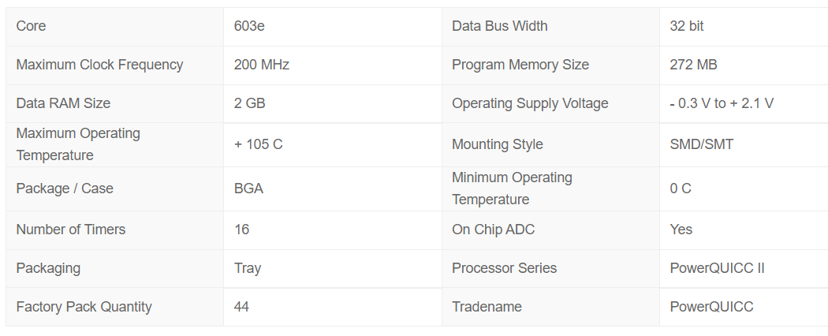Click the Program Memory Size label

pyautogui.click(x=520, y=65)
